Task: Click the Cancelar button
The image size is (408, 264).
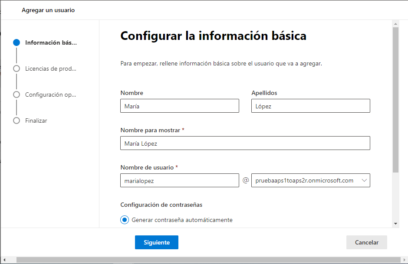Action: coord(367,242)
